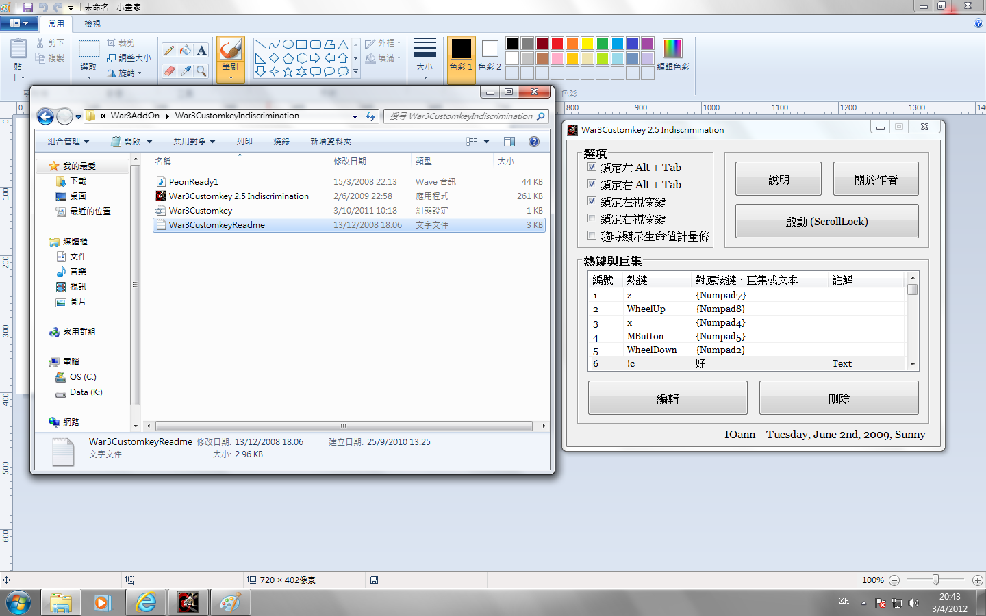Select hotkey row WheelUp in the list

(748, 309)
